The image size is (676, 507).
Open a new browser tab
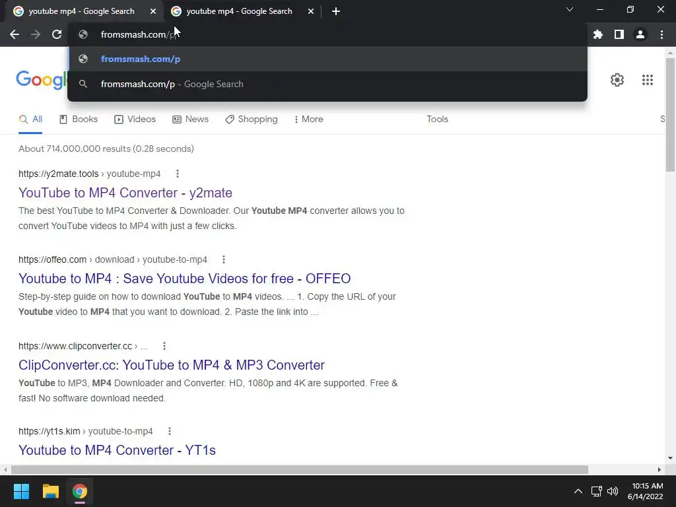coord(336,11)
